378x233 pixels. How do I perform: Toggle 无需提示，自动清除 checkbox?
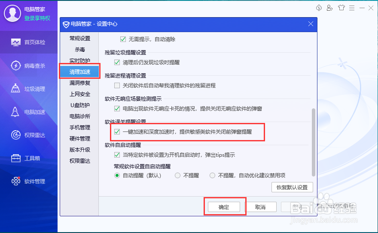(123, 39)
